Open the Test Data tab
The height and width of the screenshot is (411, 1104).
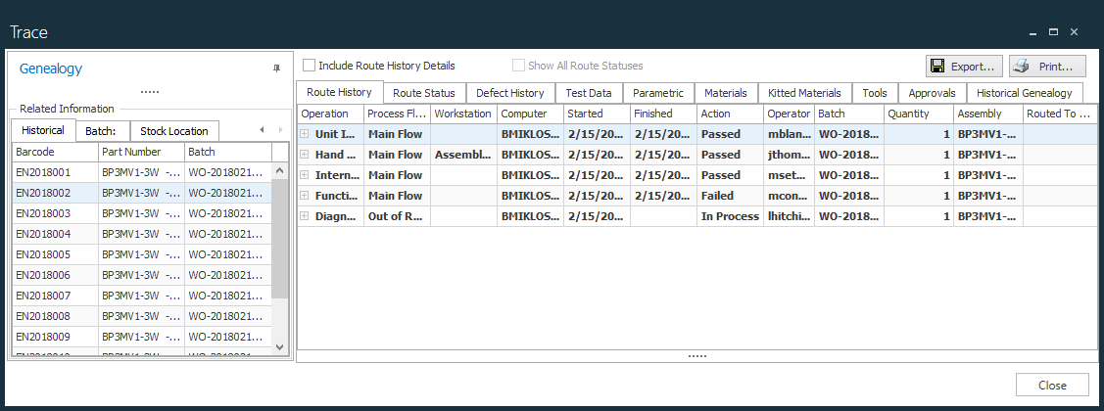coord(589,93)
